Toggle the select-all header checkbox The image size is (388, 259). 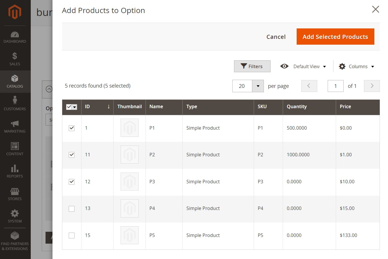coord(69,107)
